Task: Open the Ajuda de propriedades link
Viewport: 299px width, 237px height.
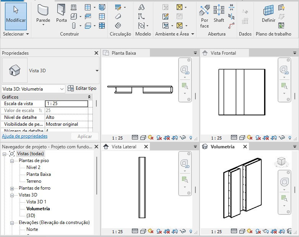Action: coord(24,136)
